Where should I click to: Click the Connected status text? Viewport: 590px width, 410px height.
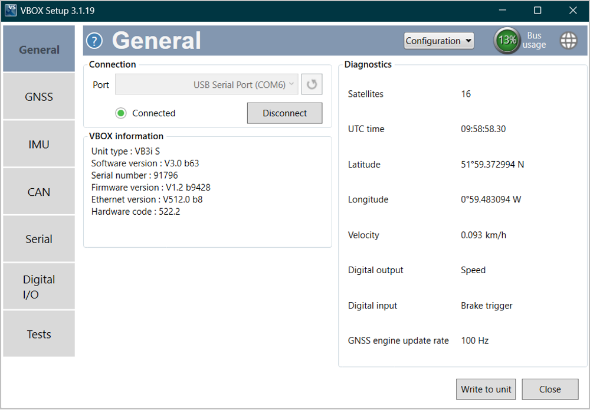pyautogui.click(x=153, y=113)
